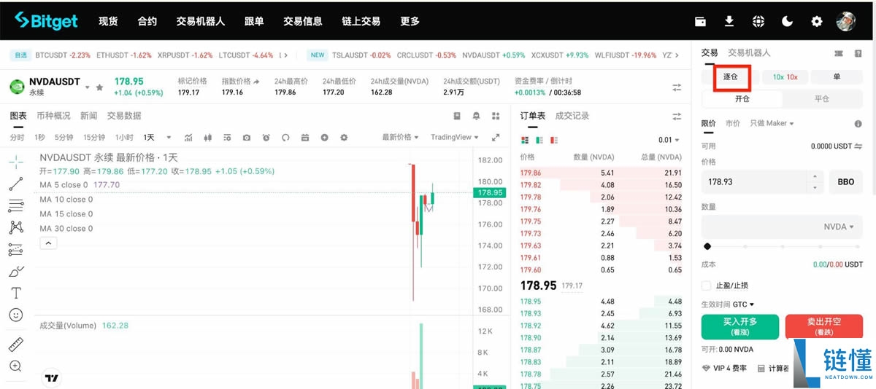This screenshot has width=876, height=389.
Task: Click the chart grid layout icon
Action: pyautogui.click(x=496, y=116)
